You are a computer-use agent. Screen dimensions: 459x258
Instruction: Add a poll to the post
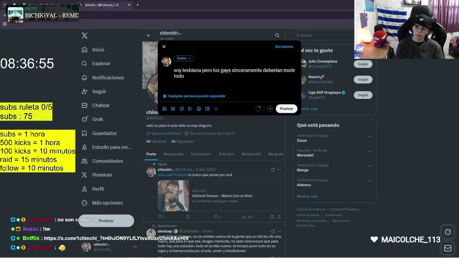pos(190,109)
